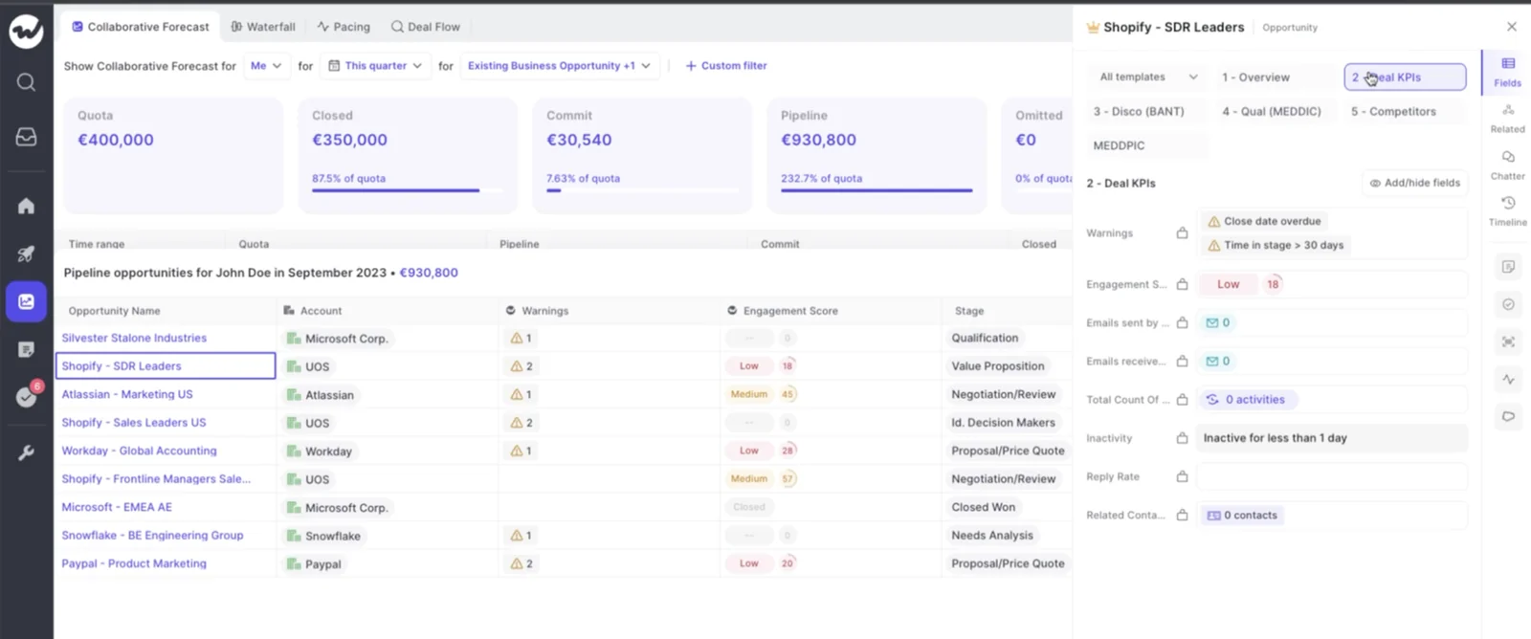Select the active forecast icon in sidebar

tap(26, 301)
